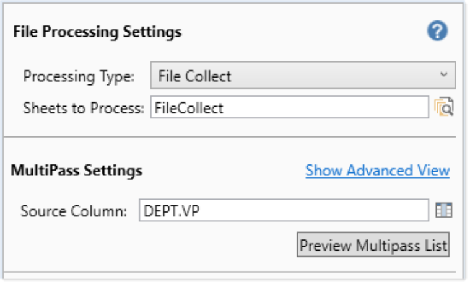The image size is (470, 284).
Task: Click the Show Advanced View link
Action: coord(377,171)
